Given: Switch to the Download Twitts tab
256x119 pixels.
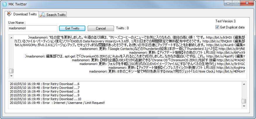Looking at the screenshot, I should tap(22, 14).
